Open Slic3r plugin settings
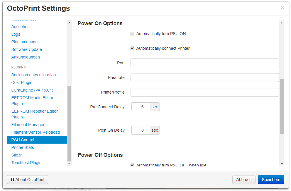The image size is (291, 191). point(16,155)
